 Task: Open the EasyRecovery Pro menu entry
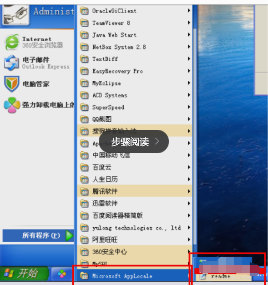(135, 71)
